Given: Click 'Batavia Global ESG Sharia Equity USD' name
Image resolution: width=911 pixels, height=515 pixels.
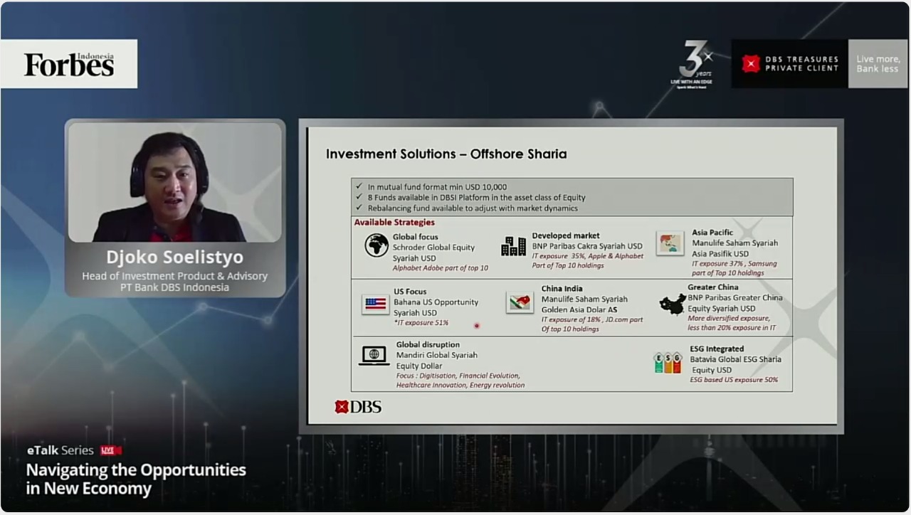Looking at the screenshot, I should [x=735, y=365].
